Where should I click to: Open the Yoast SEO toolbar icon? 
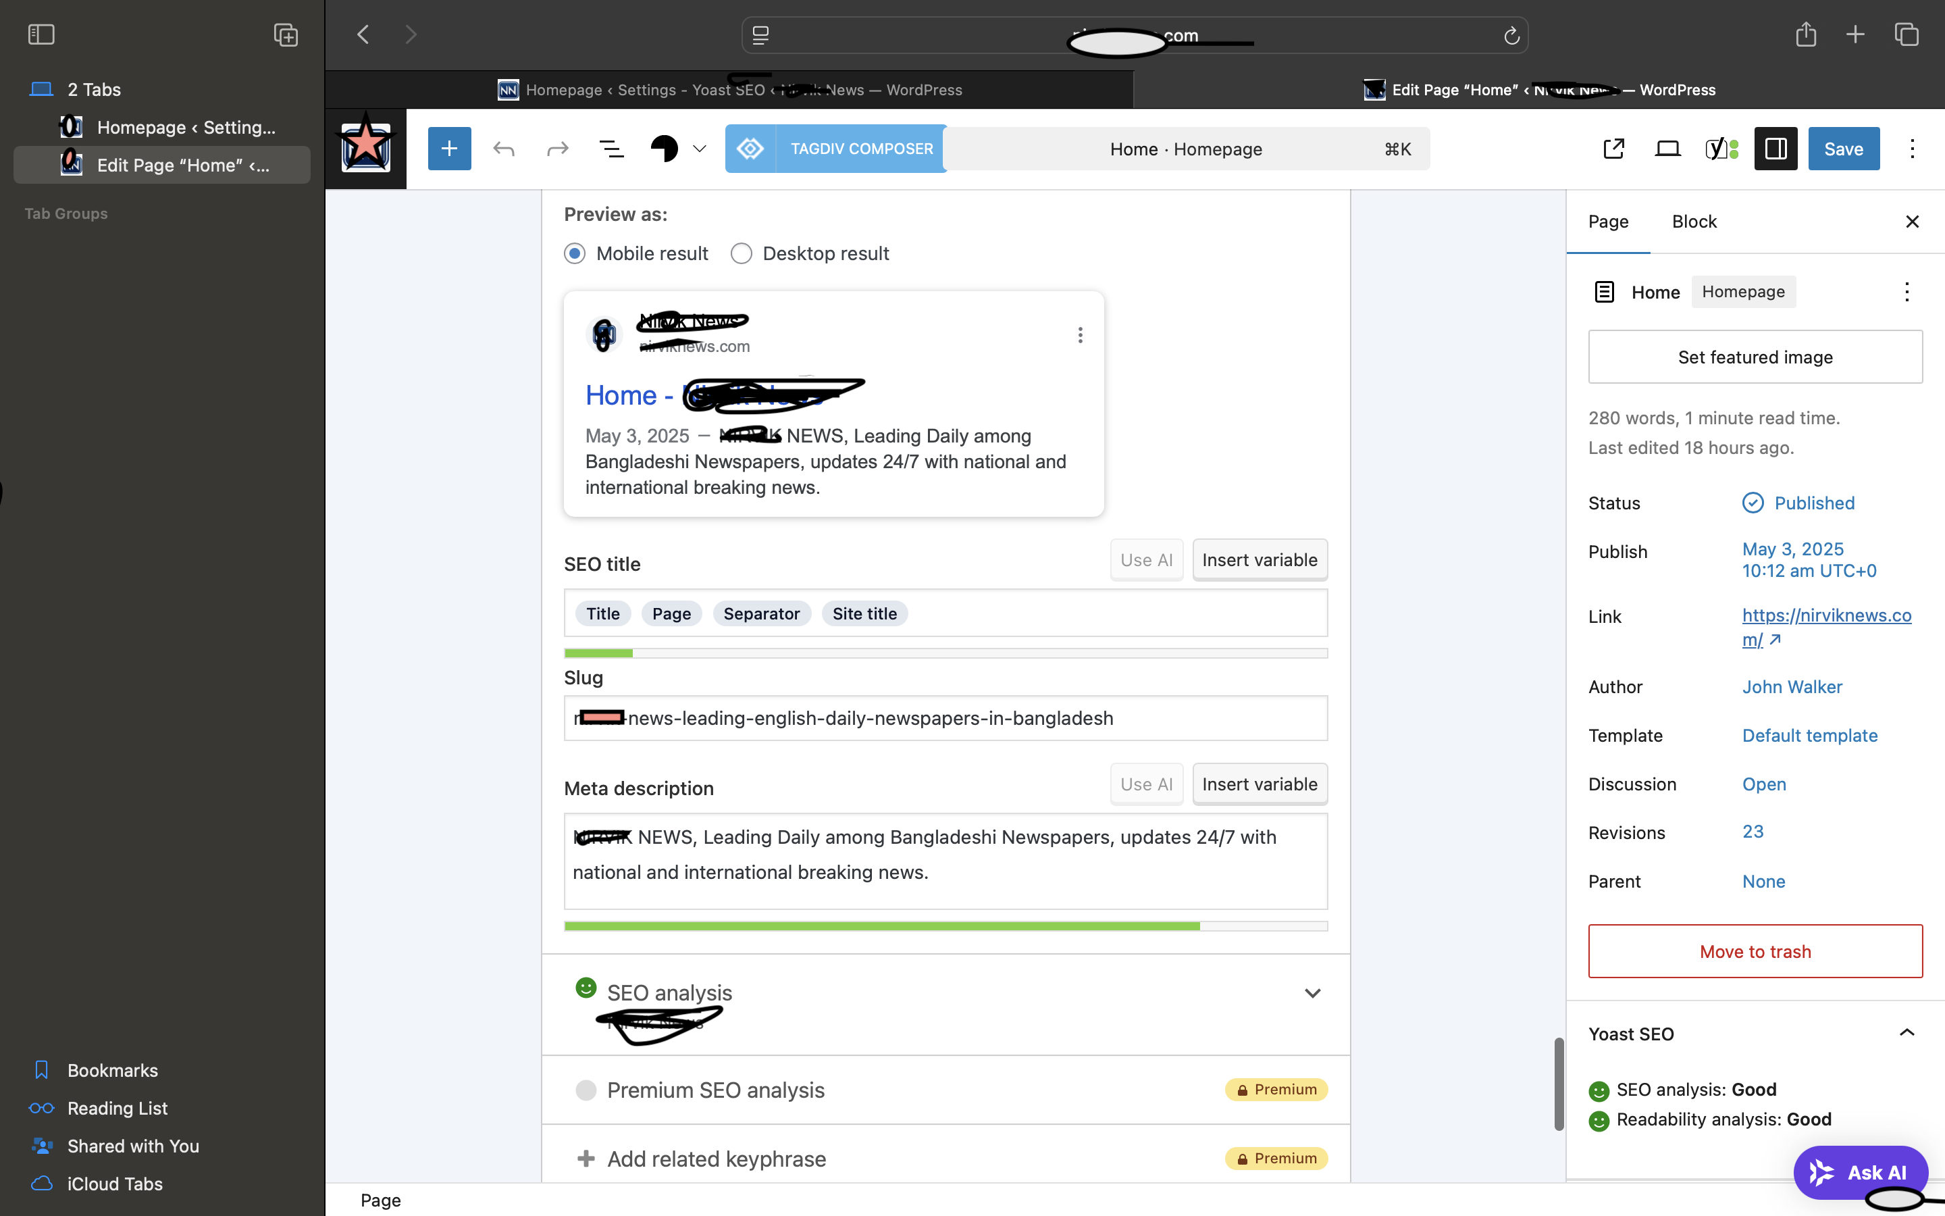point(1721,148)
